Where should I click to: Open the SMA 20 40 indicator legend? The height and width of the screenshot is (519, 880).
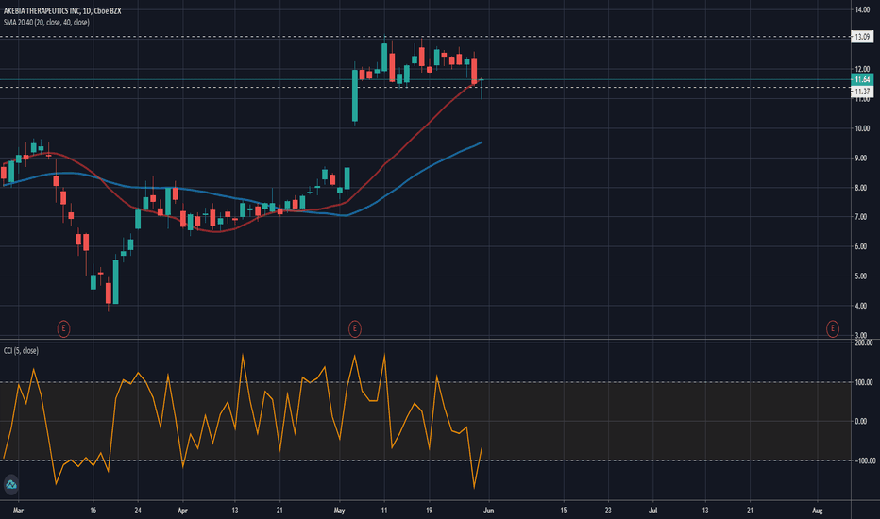click(46, 23)
